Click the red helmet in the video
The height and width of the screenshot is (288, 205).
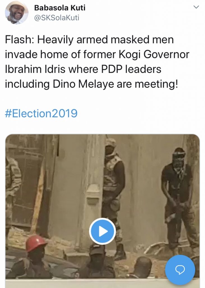point(36,243)
